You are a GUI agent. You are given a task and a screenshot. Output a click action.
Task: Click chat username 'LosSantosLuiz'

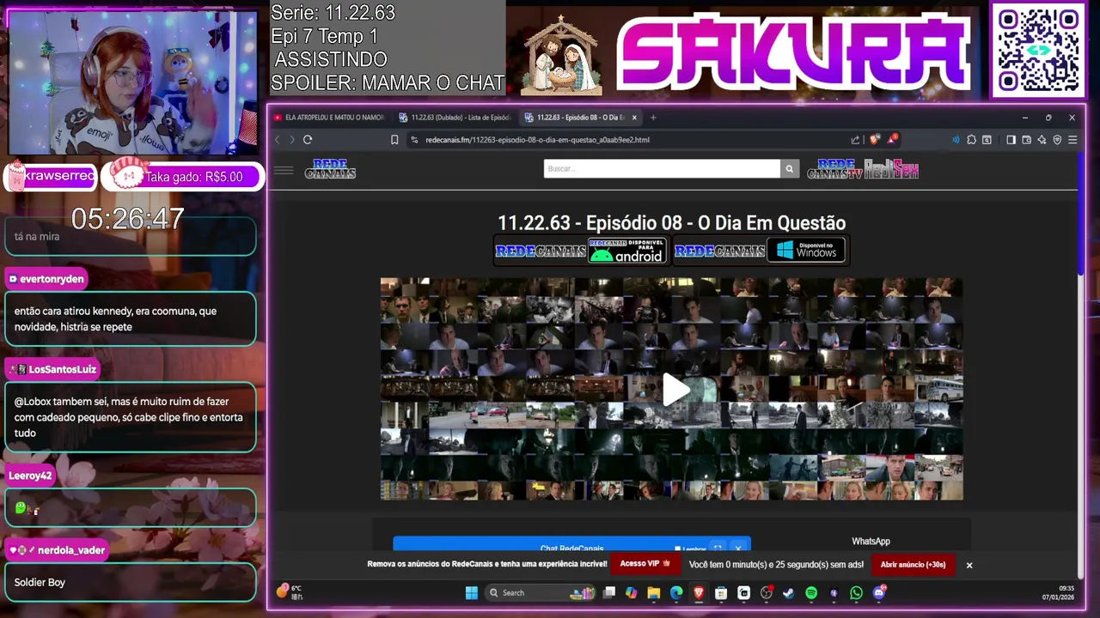[x=62, y=369]
